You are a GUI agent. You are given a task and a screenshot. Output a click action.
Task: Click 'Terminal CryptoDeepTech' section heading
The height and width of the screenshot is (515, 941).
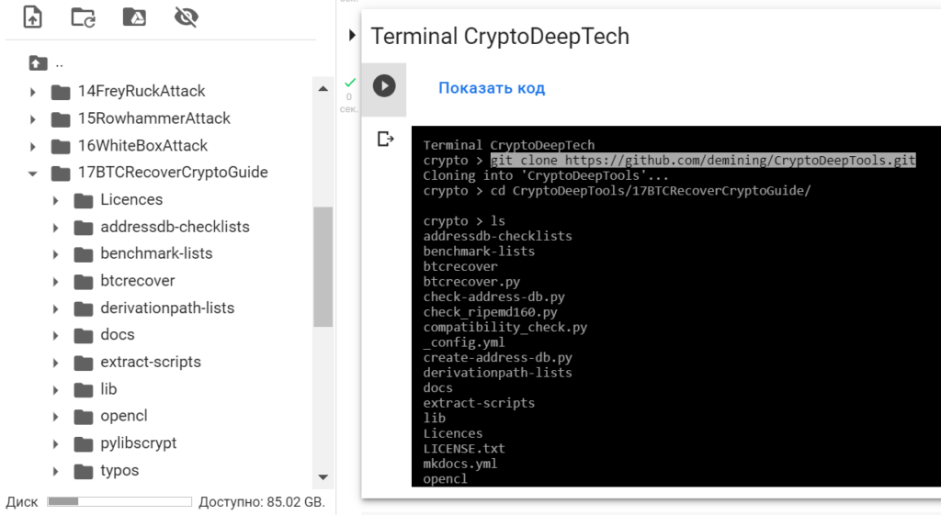pos(500,37)
